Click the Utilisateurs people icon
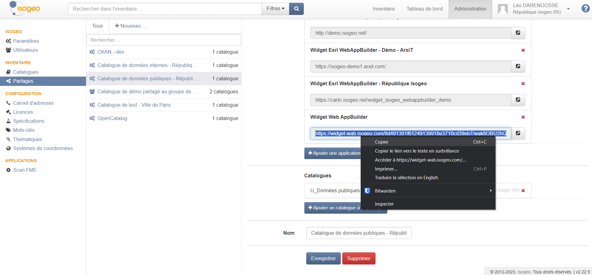Screen dimensions: 592x275 point(8,50)
